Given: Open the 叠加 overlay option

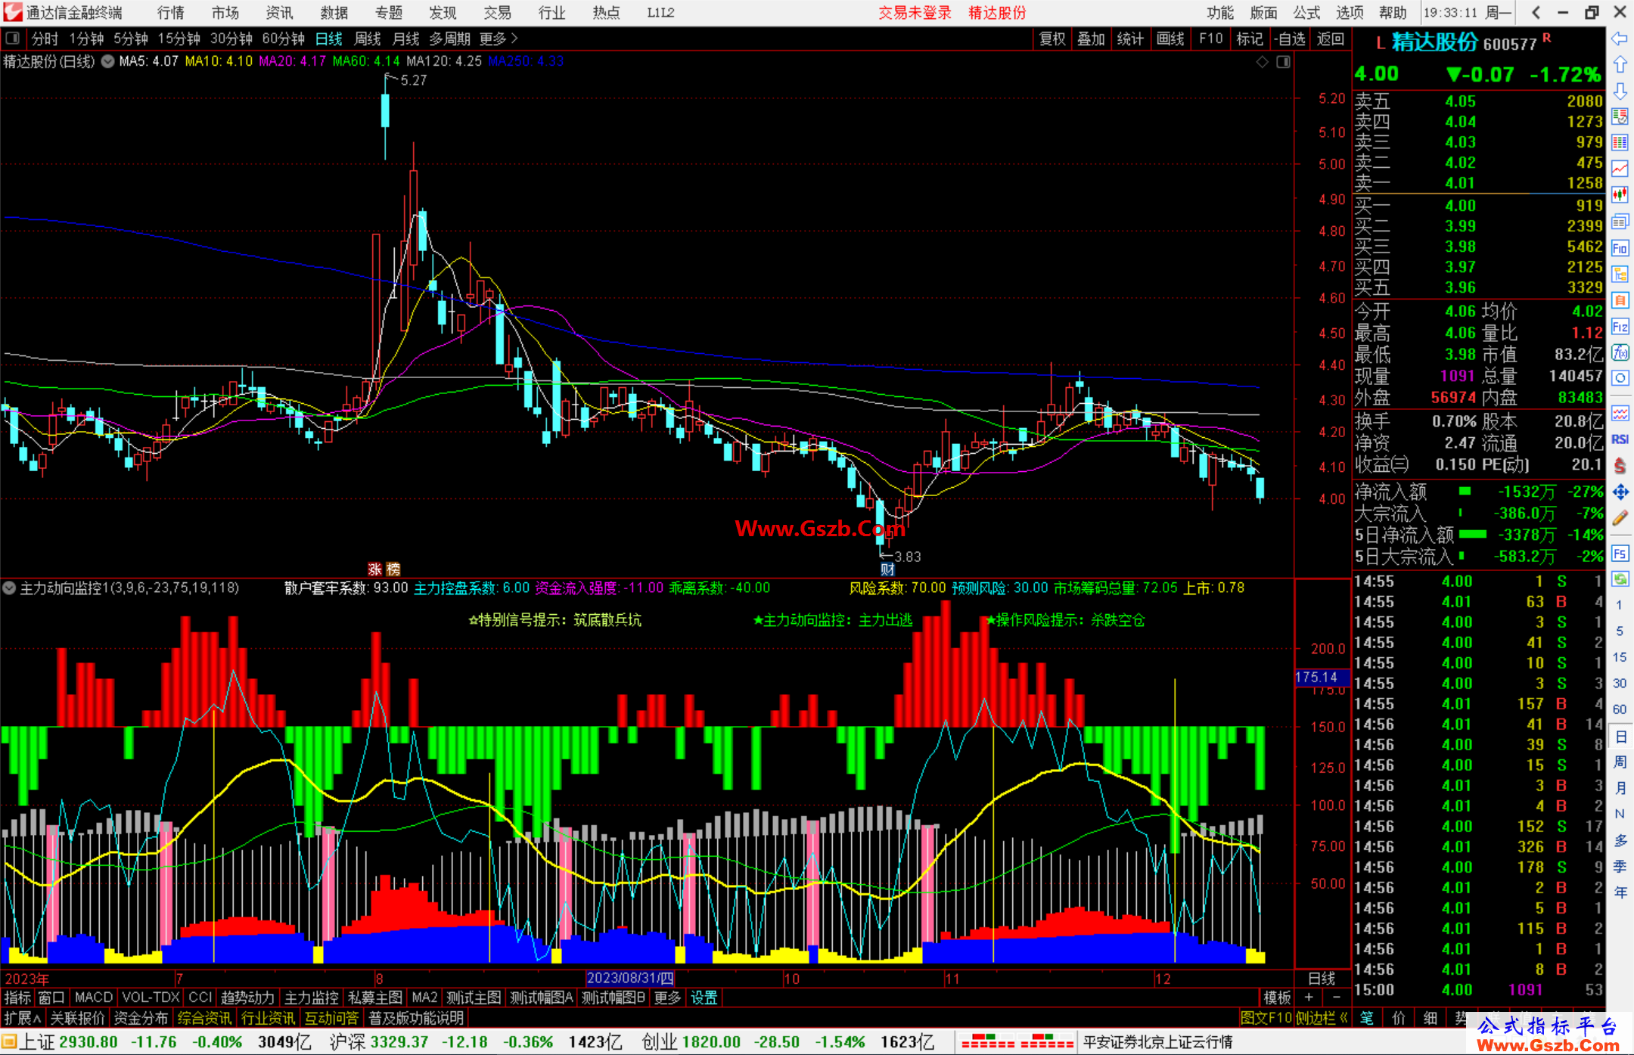Looking at the screenshot, I should [x=1091, y=39].
